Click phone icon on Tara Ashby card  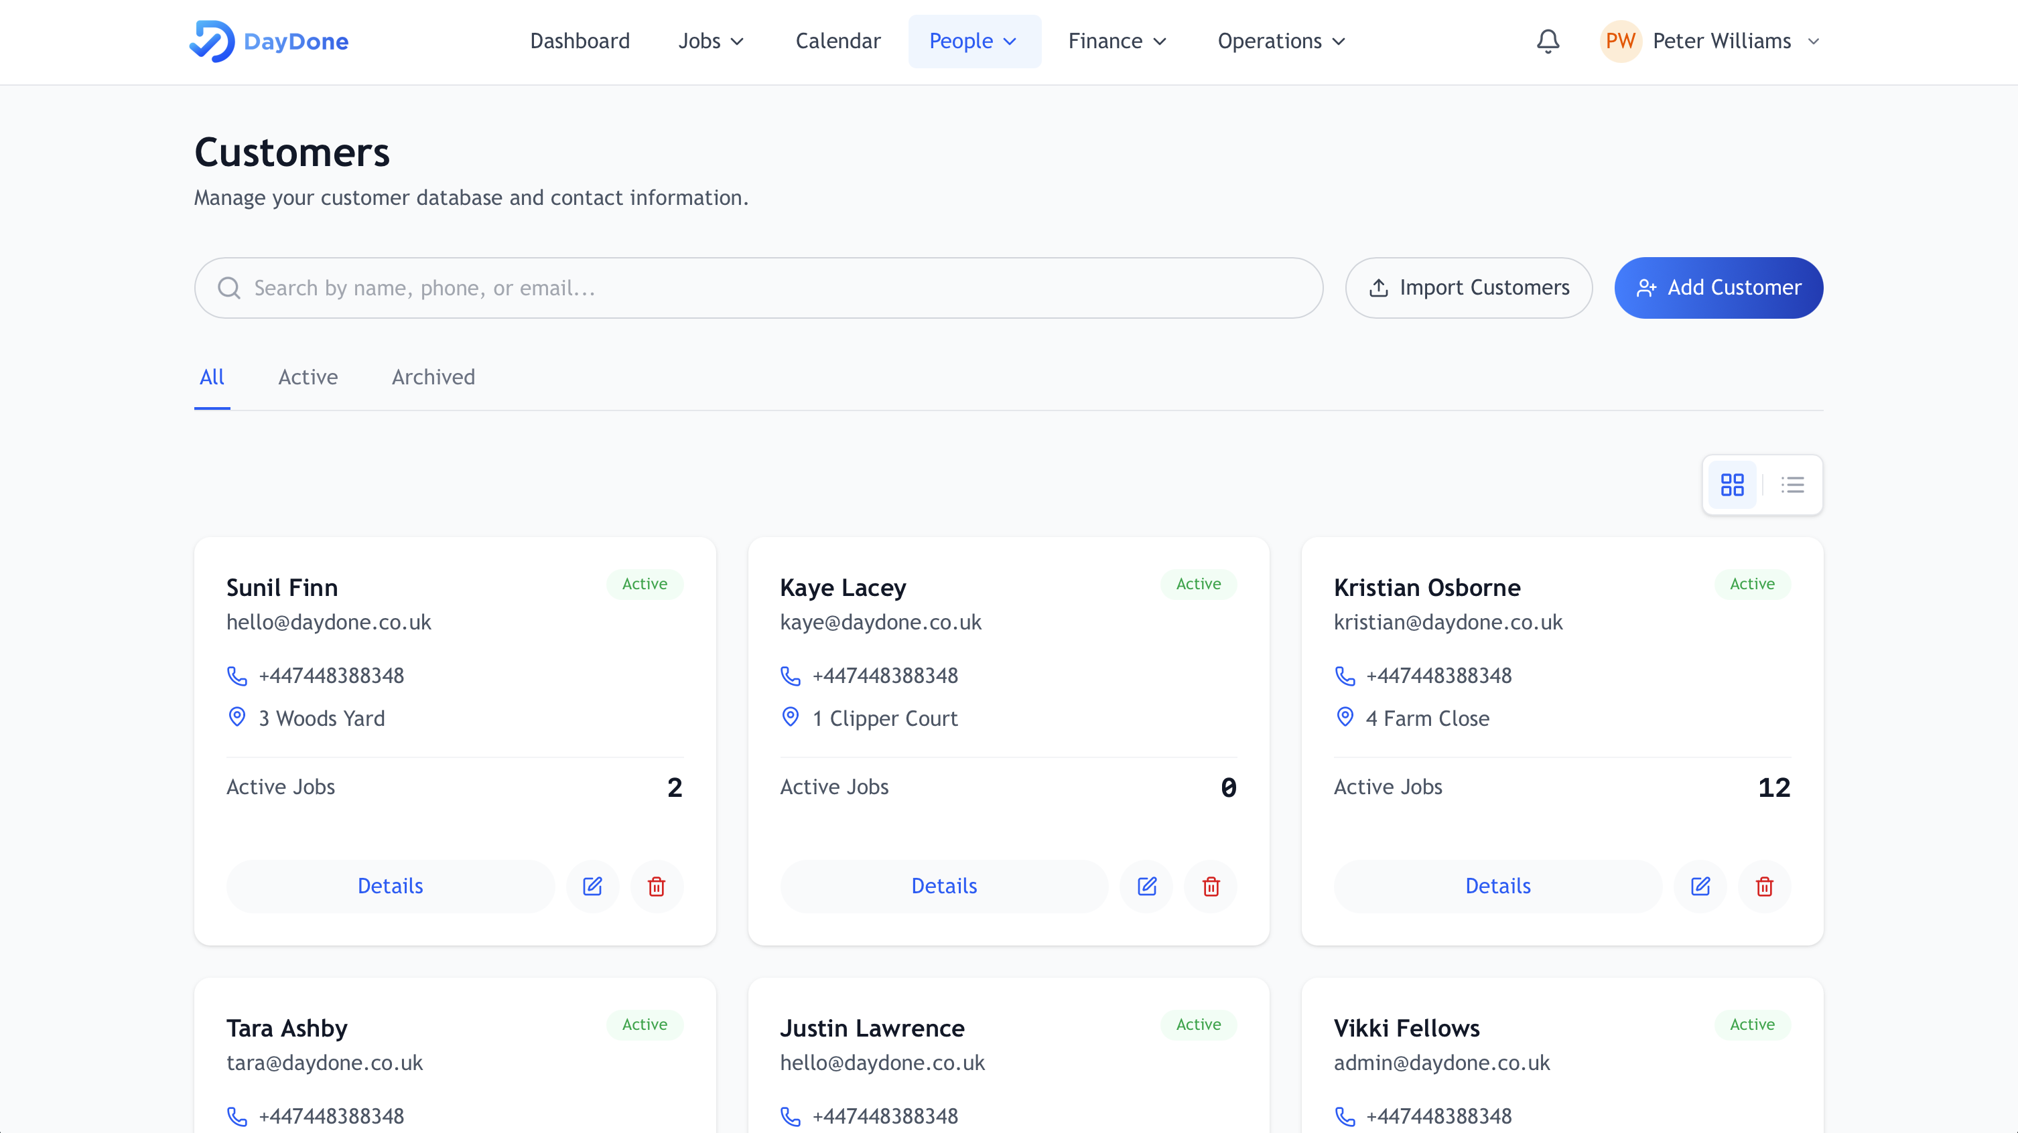(237, 1116)
